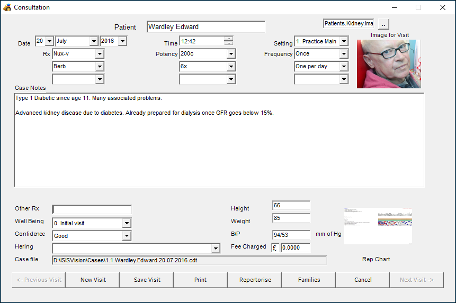This screenshot has height=303, width=456.
Task: Click inside the Case Notes text area
Action: 219,140
